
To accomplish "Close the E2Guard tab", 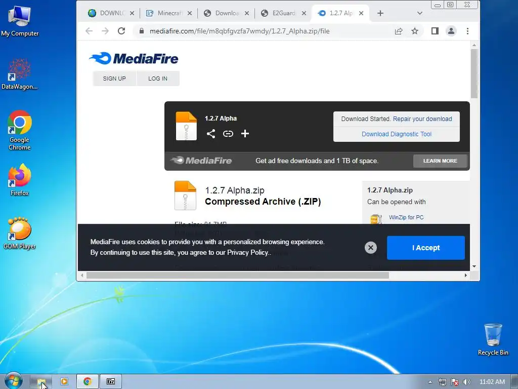I will 304,13.
